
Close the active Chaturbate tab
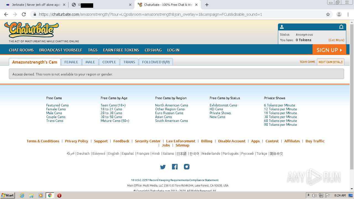point(196,5)
